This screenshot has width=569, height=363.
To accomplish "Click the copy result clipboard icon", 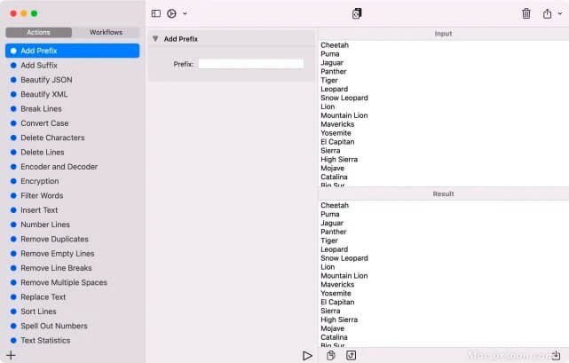I will (330, 355).
